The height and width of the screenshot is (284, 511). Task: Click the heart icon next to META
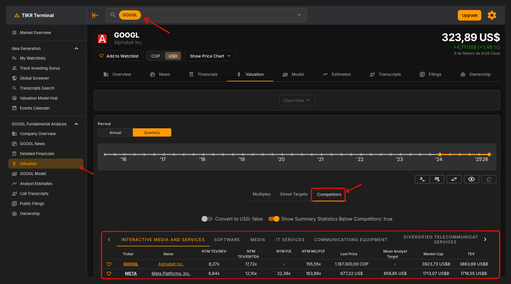pos(109,273)
